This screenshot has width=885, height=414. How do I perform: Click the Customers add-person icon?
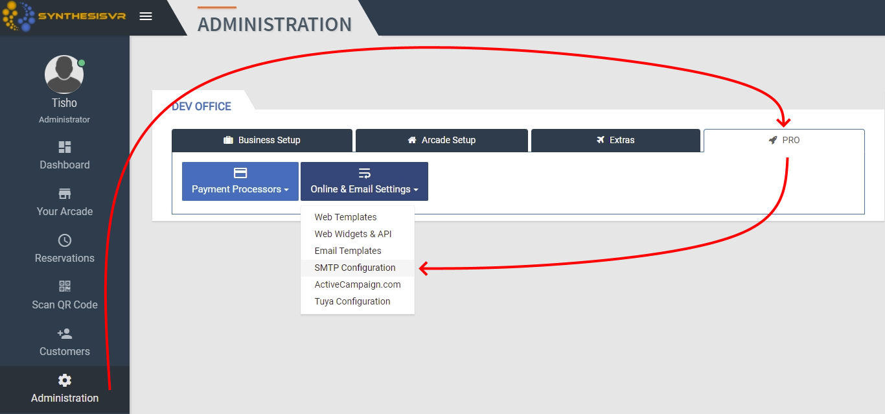(65, 334)
